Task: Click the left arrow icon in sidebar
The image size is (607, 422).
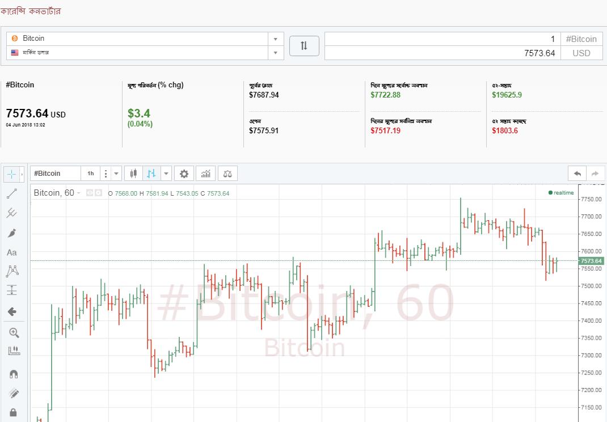Action: tap(12, 311)
